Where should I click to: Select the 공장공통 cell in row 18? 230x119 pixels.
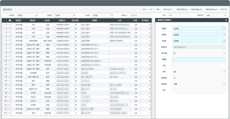[48, 93]
